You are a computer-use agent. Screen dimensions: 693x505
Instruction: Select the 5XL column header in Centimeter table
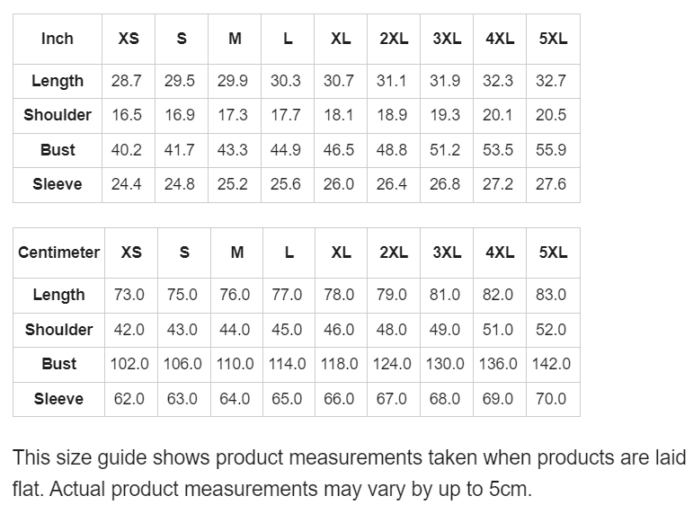[x=553, y=252]
